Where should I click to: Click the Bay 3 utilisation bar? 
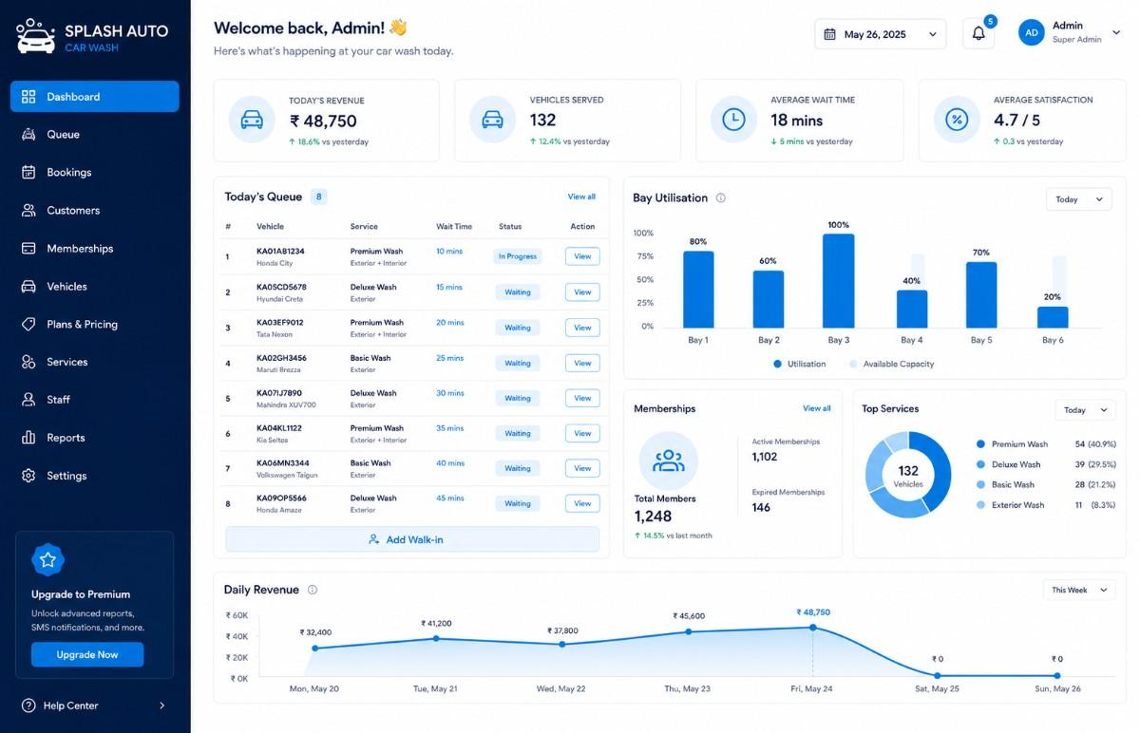pos(838,281)
